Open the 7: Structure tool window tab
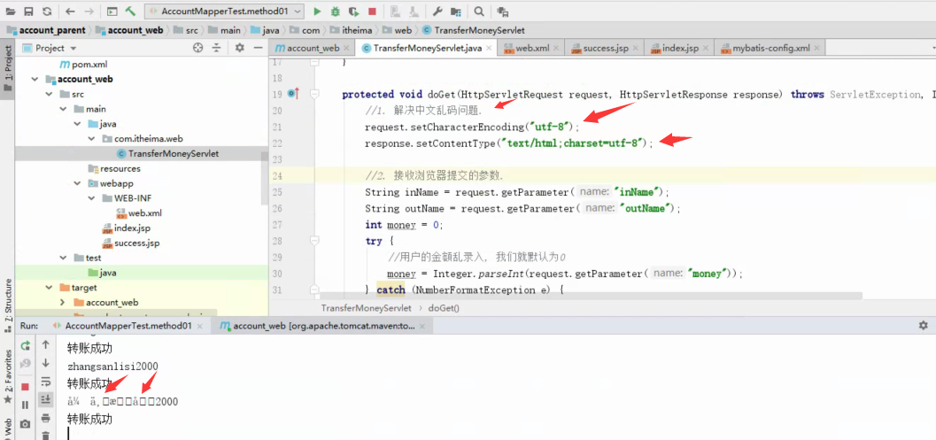 7,305
